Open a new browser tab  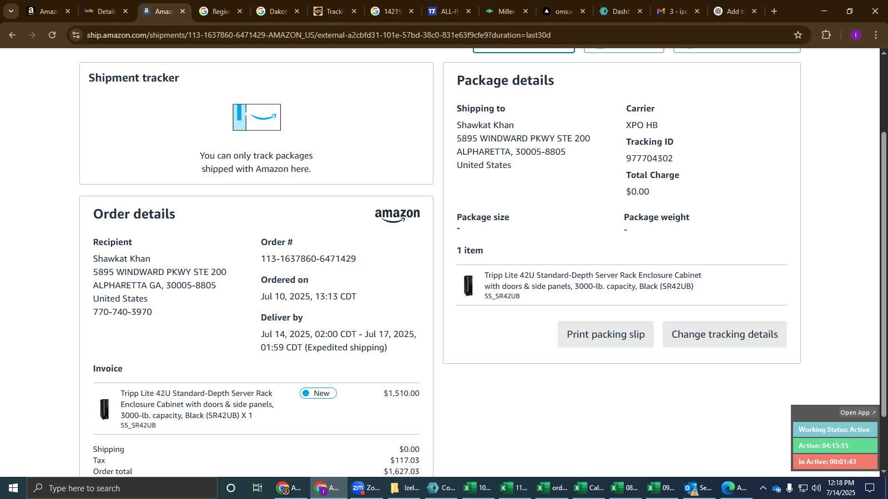pos(774,11)
